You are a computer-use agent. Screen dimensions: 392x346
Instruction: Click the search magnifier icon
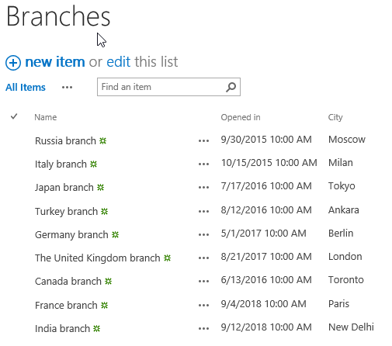(x=231, y=87)
